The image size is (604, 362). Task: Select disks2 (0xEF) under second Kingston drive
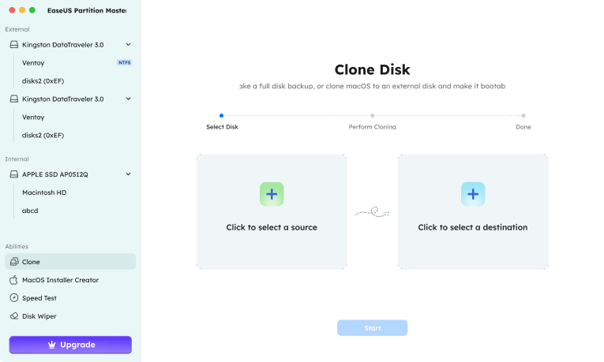pyautogui.click(x=43, y=135)
